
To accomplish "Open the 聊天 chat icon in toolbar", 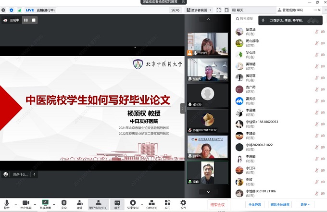I will point(117,202).
